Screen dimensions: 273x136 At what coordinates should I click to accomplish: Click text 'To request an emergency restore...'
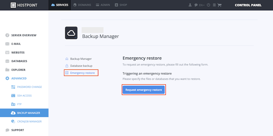pyautogui.click(x=166, y=65)
